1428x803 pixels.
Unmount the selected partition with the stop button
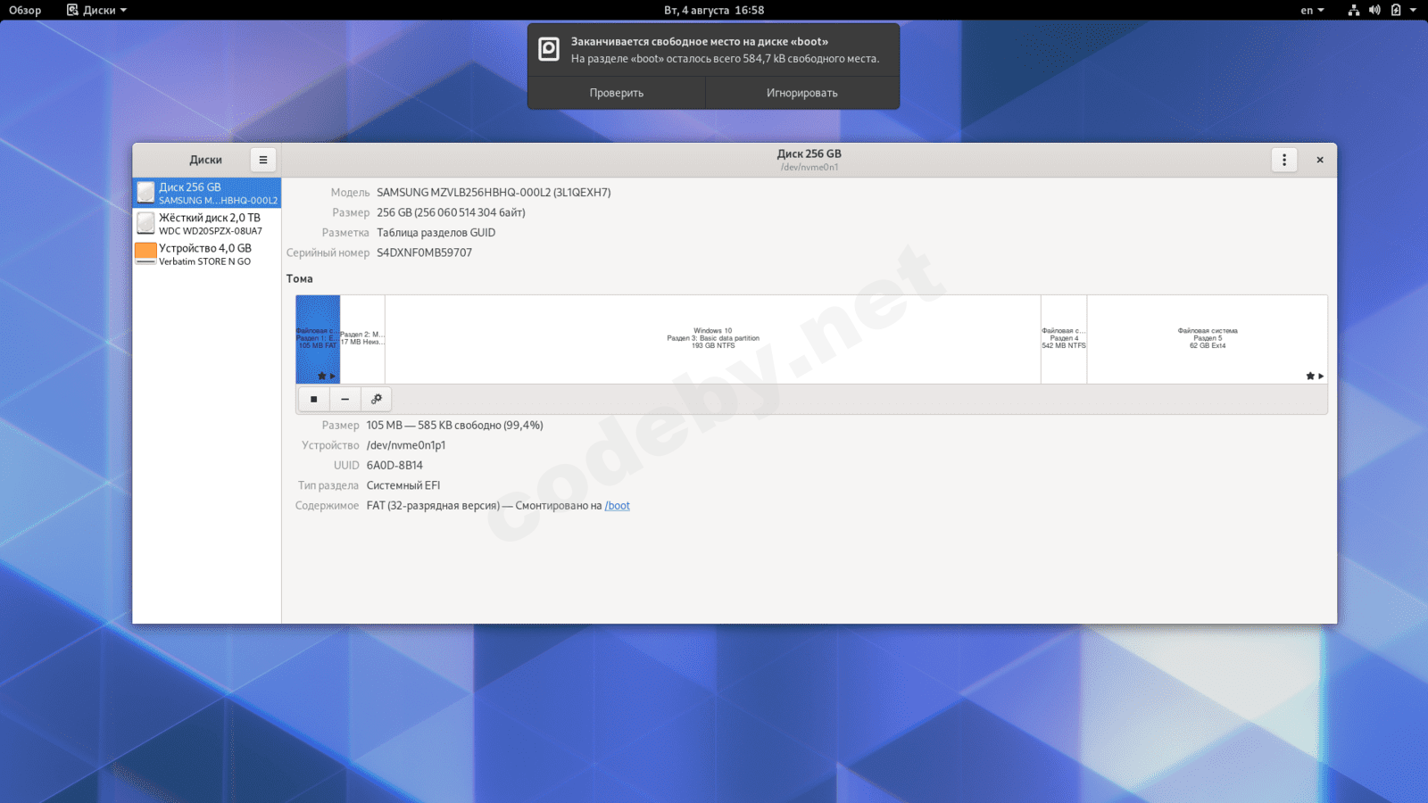pyautogui.click(x=313, y=399)
